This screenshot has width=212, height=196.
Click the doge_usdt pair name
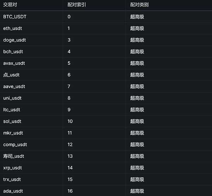pyautogui.click(x=14, y=40)
